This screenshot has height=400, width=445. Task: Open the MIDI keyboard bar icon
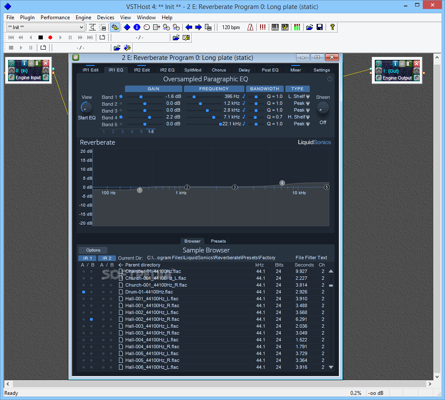coord(275,27)
